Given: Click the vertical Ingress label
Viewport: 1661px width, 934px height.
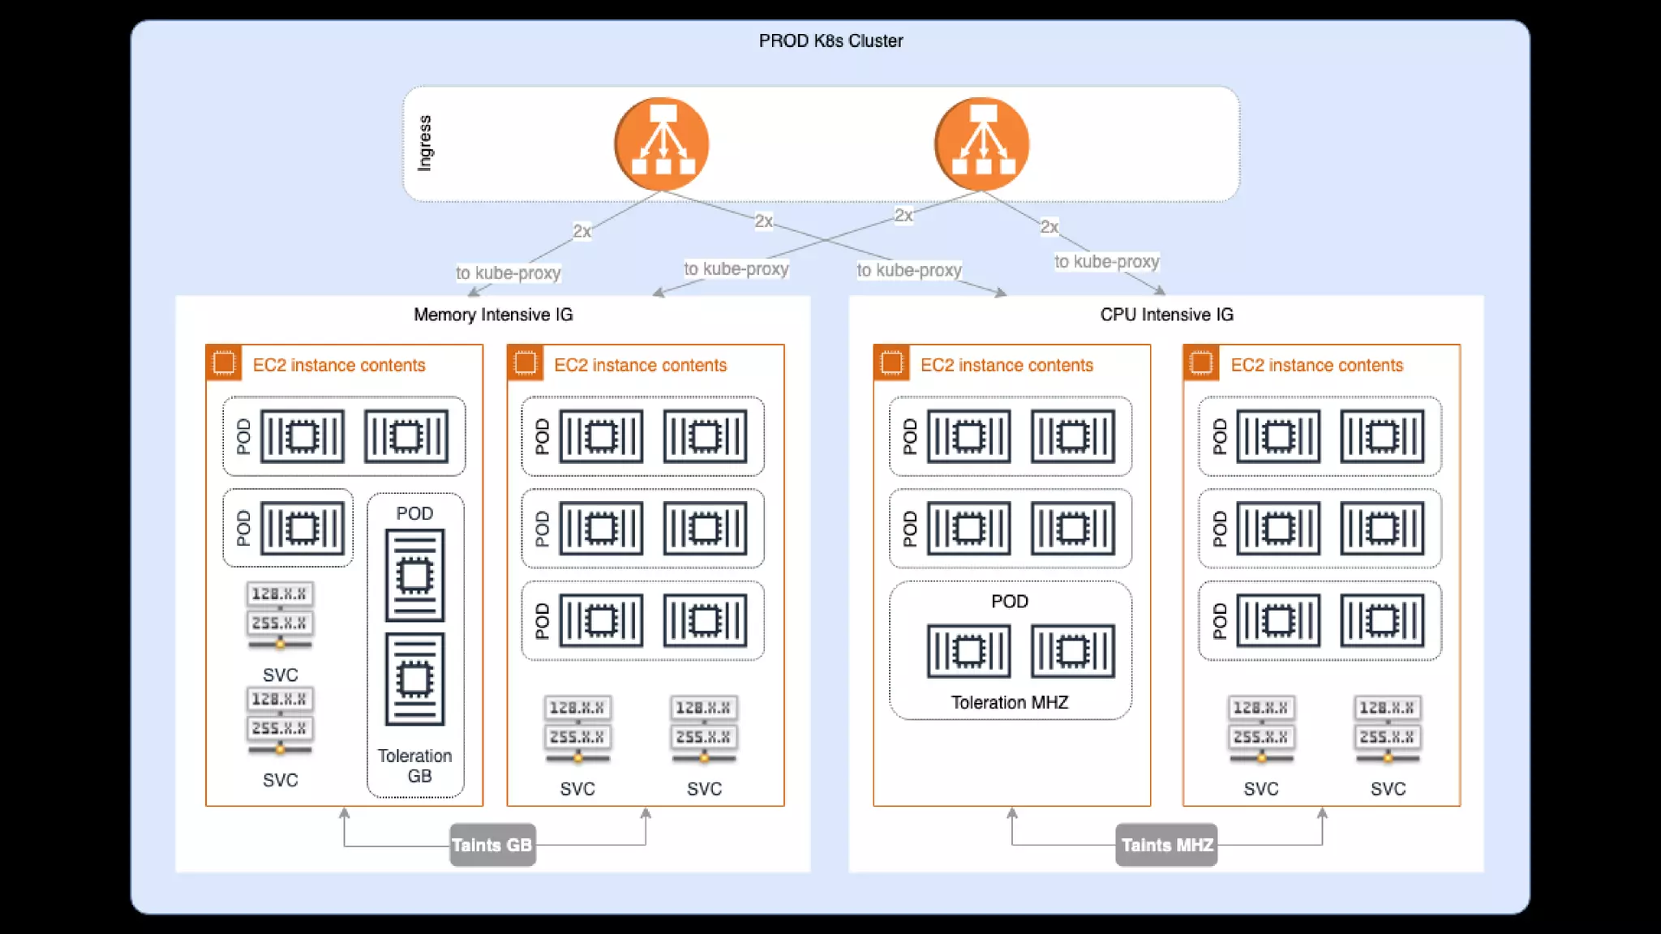Looking at the screenshot, I should tap(424, 144).
